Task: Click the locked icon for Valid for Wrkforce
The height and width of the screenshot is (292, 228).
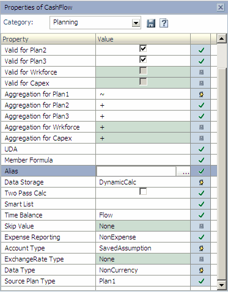Action: 201,72
